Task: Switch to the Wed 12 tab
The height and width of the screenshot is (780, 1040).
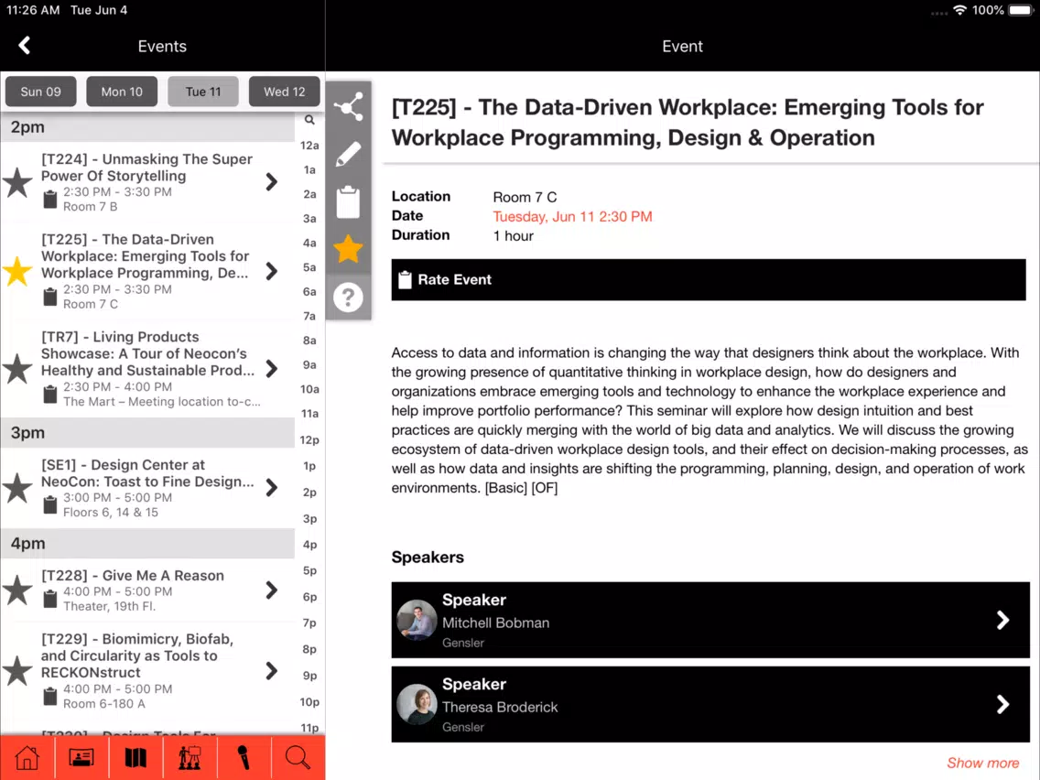Action: pyautogui.click(x=284, y=92)
